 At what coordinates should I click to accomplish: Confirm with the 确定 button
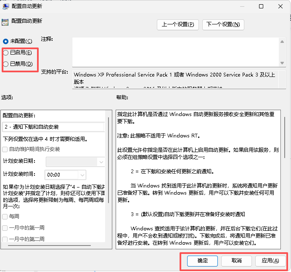(202, 261)
